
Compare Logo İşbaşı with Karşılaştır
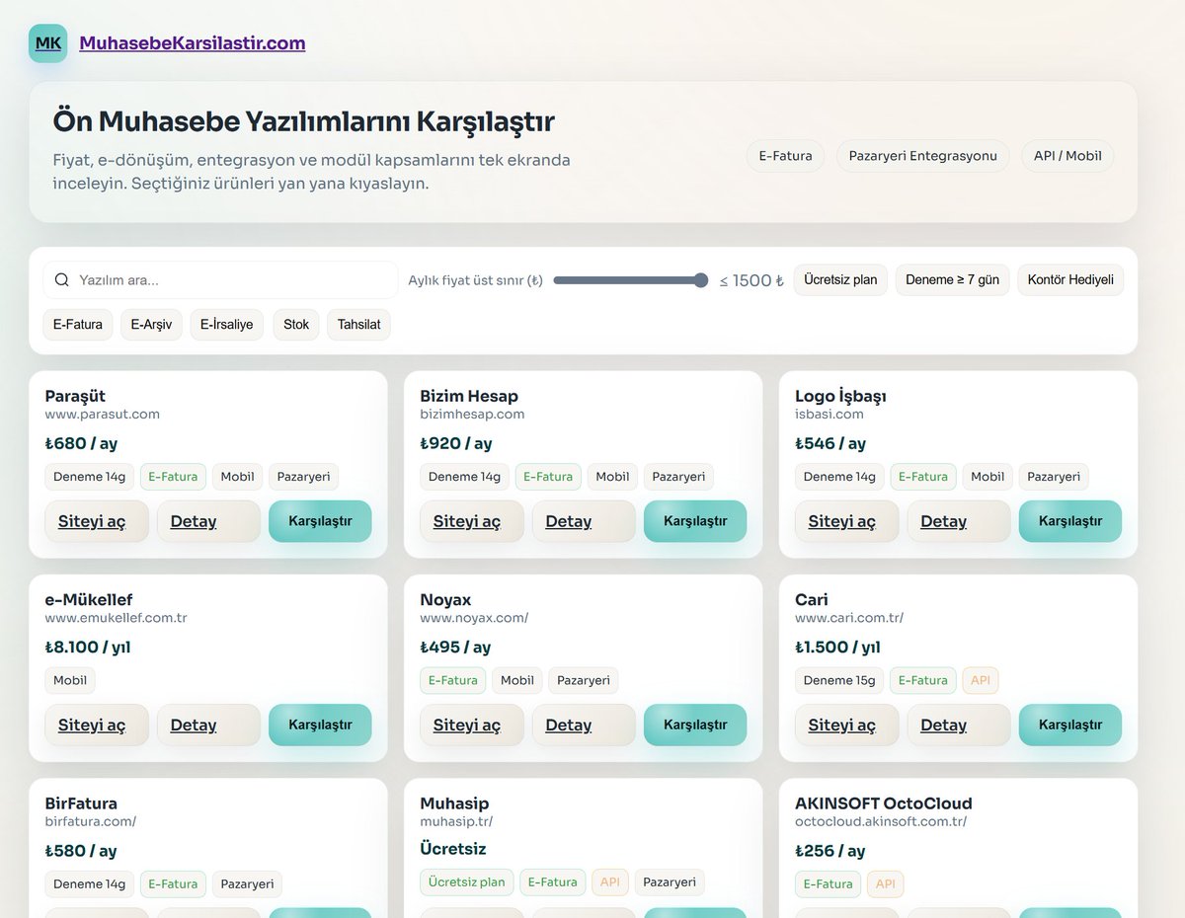[1070, 521]
